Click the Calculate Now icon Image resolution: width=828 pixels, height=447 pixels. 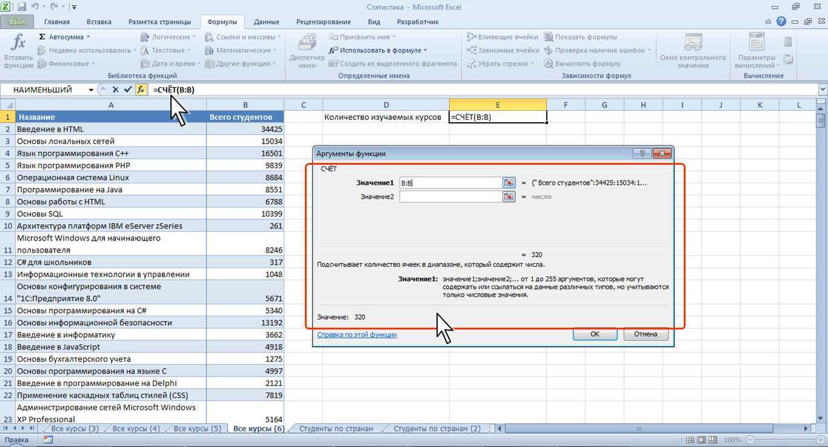pyautogui.click(x=788, y=42)
